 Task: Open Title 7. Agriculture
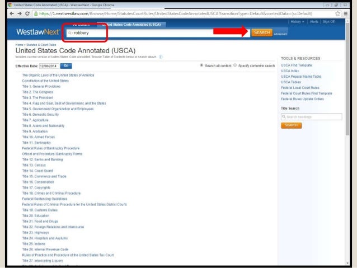coord(35,120)
